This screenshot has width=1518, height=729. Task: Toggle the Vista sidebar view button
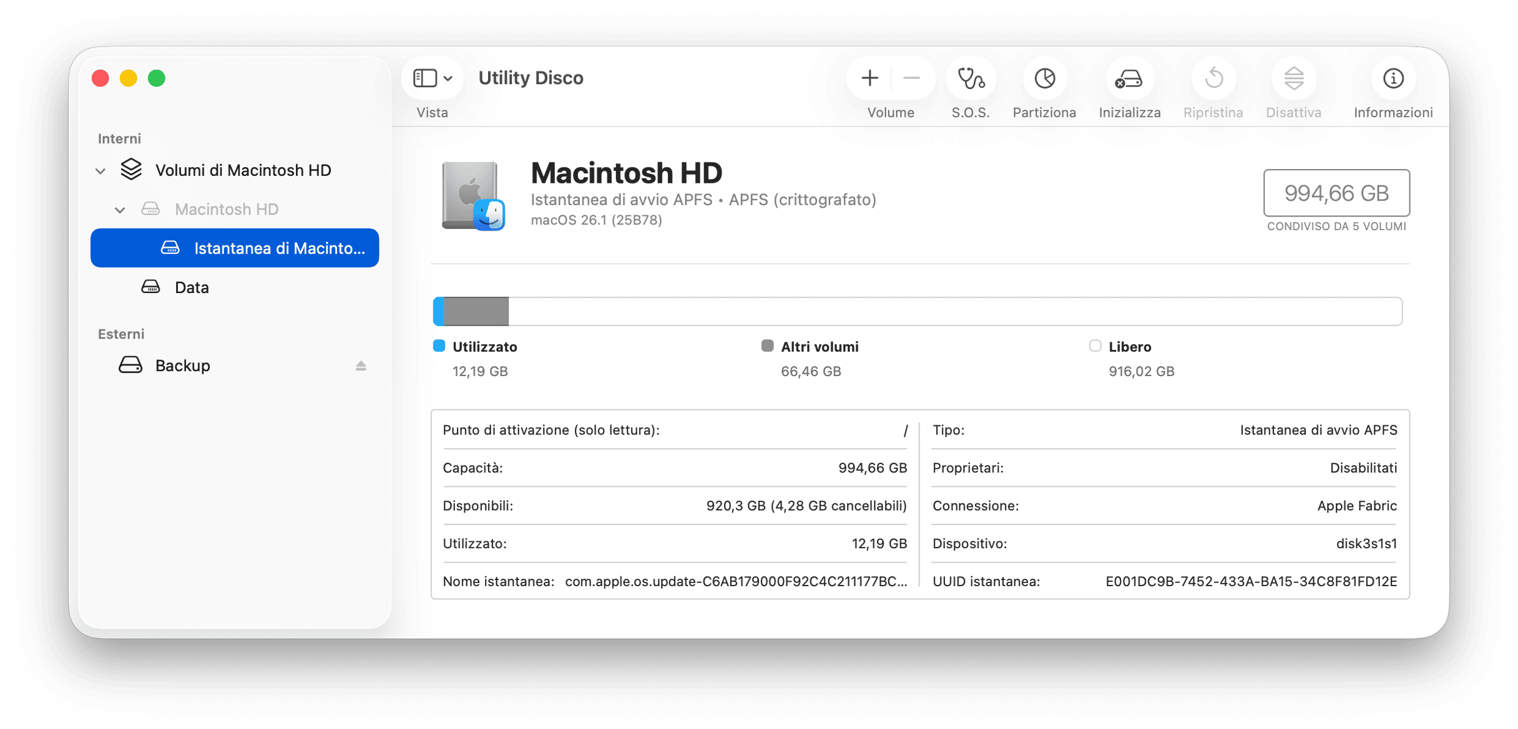(432, 79)
